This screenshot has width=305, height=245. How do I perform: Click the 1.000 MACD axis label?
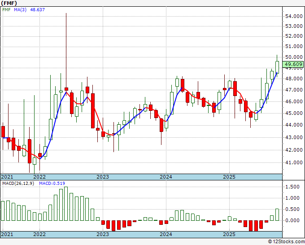coord(292,198)
